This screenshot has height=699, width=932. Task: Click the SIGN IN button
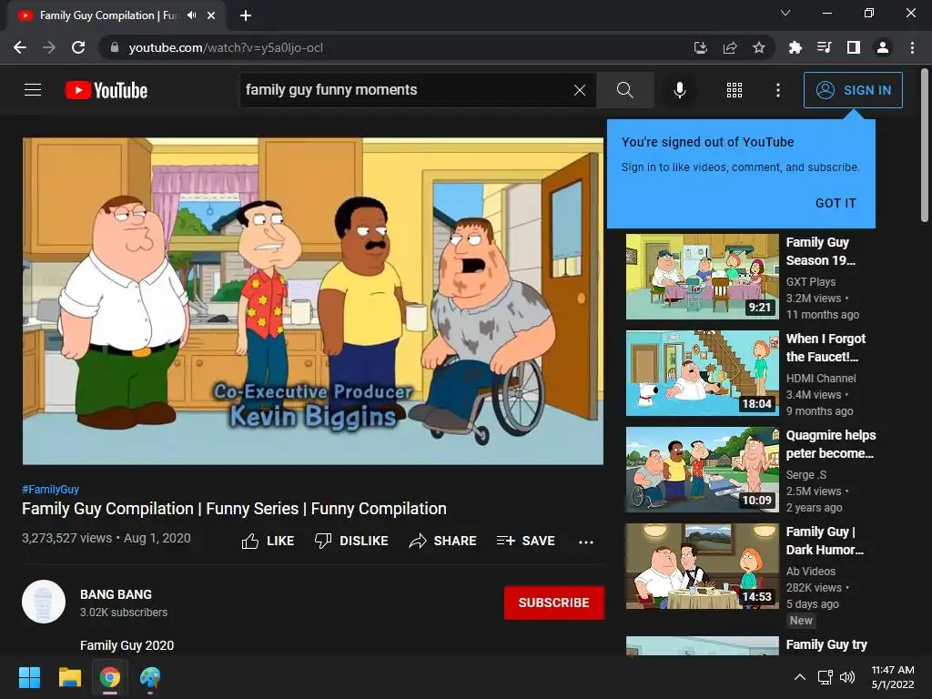coord(853,90)
